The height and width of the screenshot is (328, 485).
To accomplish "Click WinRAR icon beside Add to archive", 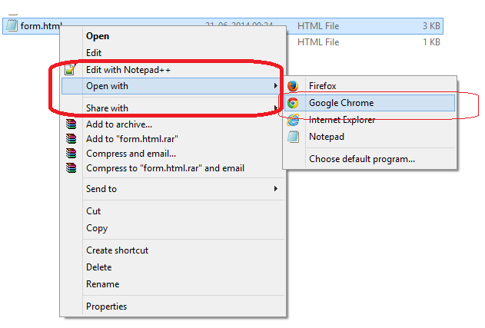I will coord(71,124).
